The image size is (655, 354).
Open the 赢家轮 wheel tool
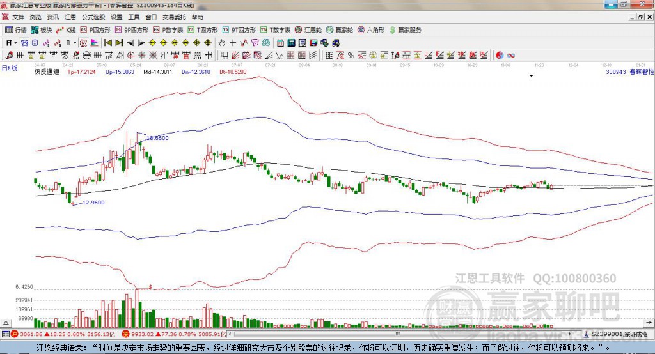click(340, 30)
